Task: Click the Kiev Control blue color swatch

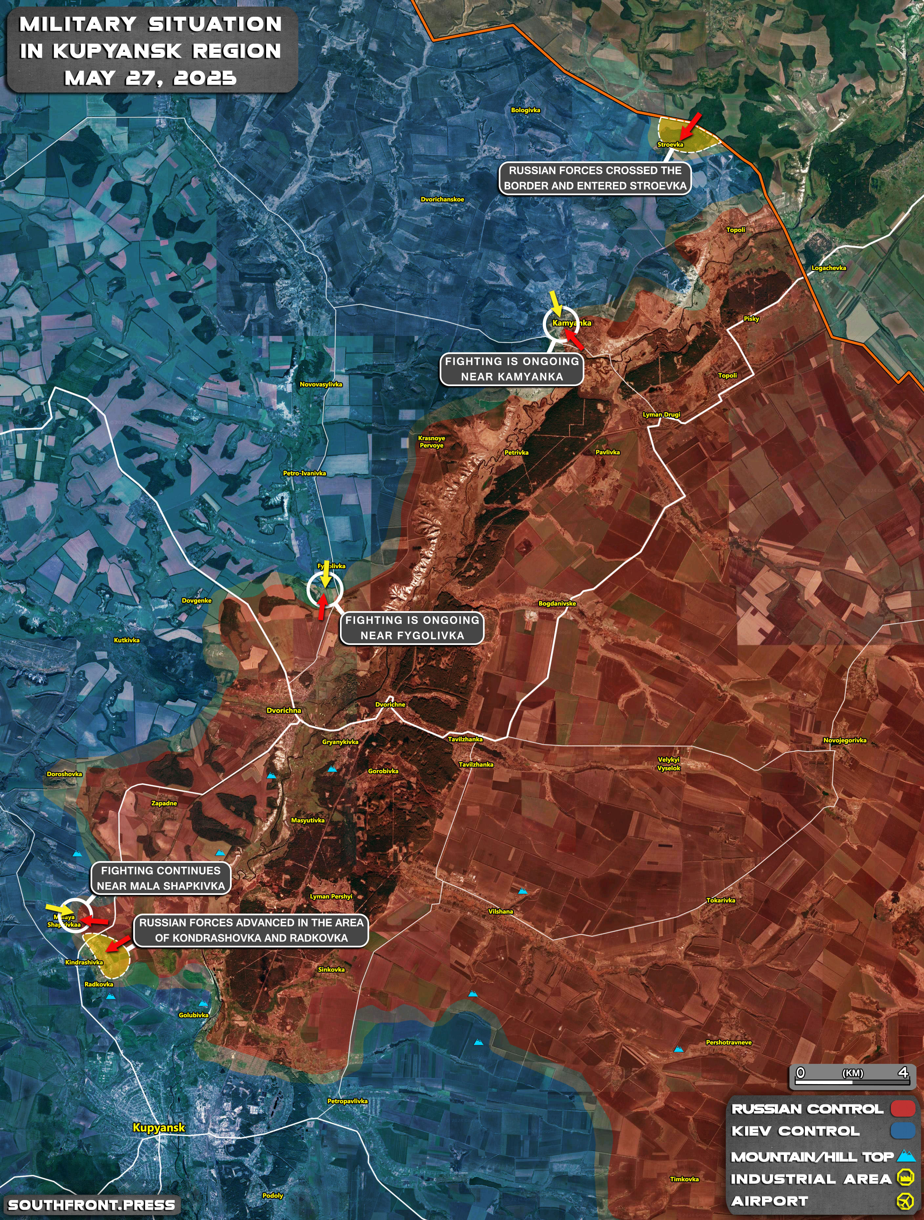Action: pos(903,1131)
